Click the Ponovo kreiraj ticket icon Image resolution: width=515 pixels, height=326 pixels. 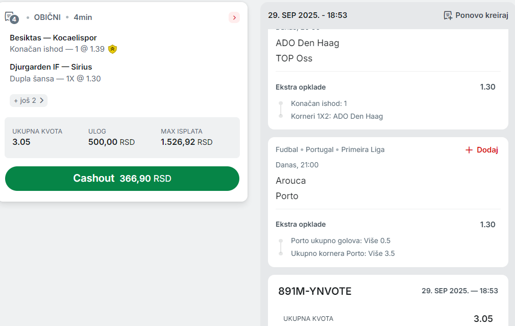tap(448, 15)
